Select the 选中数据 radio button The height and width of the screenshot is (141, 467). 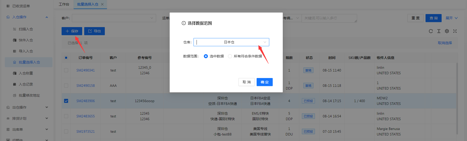click(206, 56)
